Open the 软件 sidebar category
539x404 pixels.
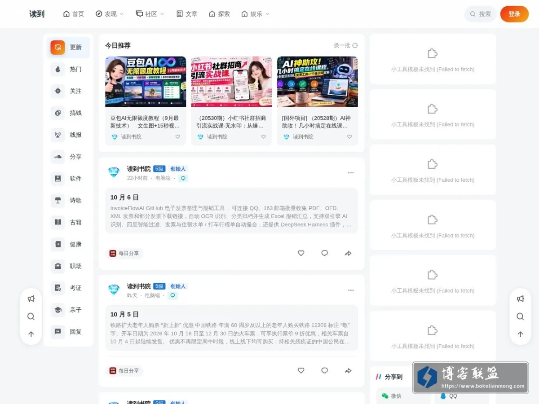click(x=68, y=179)
